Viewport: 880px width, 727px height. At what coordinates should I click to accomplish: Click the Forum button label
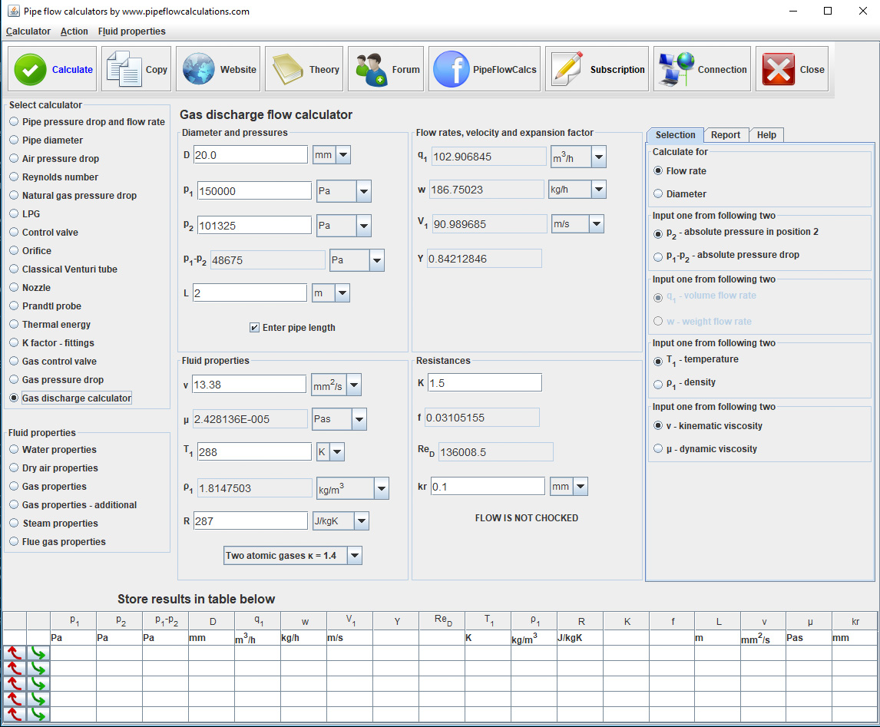(x=405, y=70)
